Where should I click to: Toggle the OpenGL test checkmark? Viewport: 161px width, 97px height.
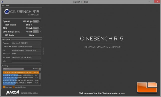[40, 21]
